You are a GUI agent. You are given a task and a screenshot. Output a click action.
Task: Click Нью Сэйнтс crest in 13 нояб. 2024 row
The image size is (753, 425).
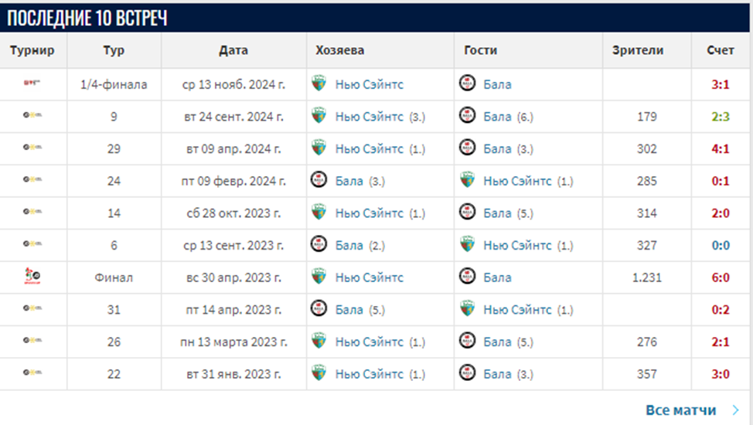point(319,84)
